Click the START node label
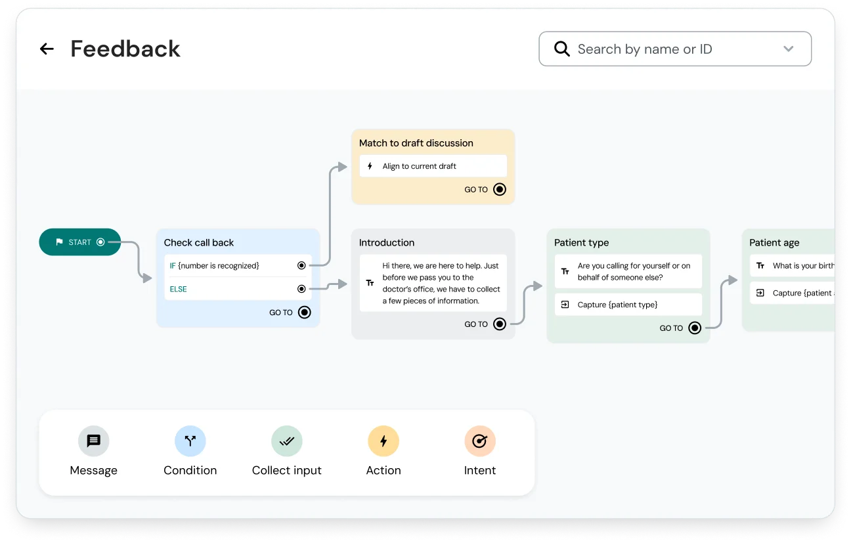This screenshot has height=543, width=851. coord(80,242)
